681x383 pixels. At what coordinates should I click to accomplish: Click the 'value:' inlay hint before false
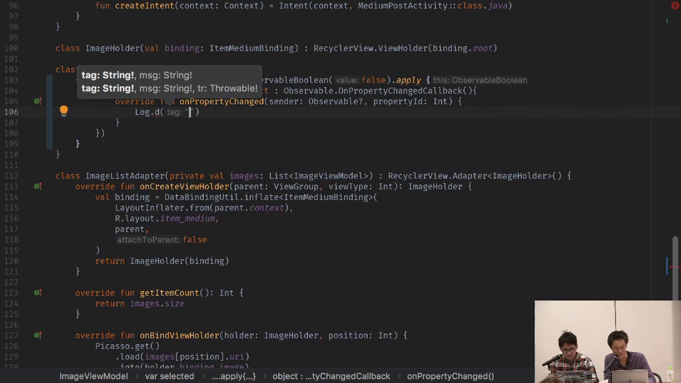pos(347,80)
